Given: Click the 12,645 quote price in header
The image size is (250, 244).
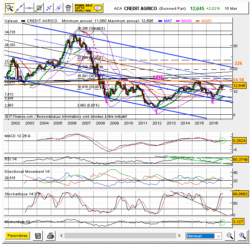Looking at the screenshot, I should click(197, 9).
